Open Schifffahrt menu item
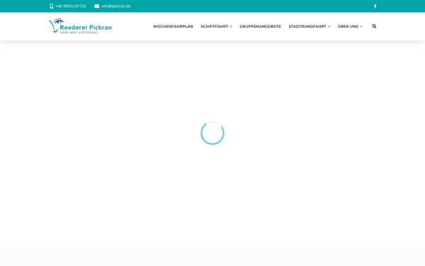The width and height of the screenshot is (425, 266). pyautogui.click(x=215, y=26)
